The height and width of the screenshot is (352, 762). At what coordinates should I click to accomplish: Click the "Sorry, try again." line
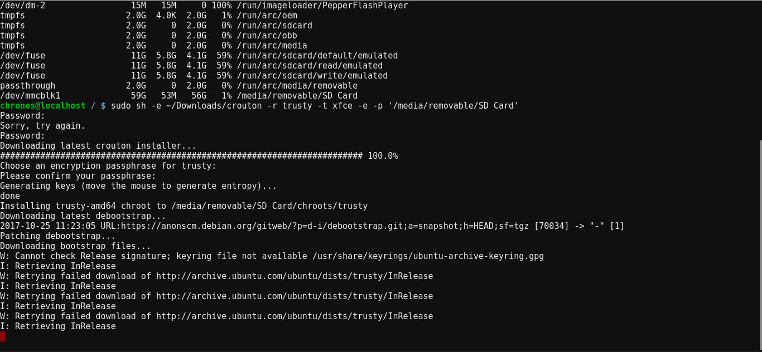[x=43, y=126]
